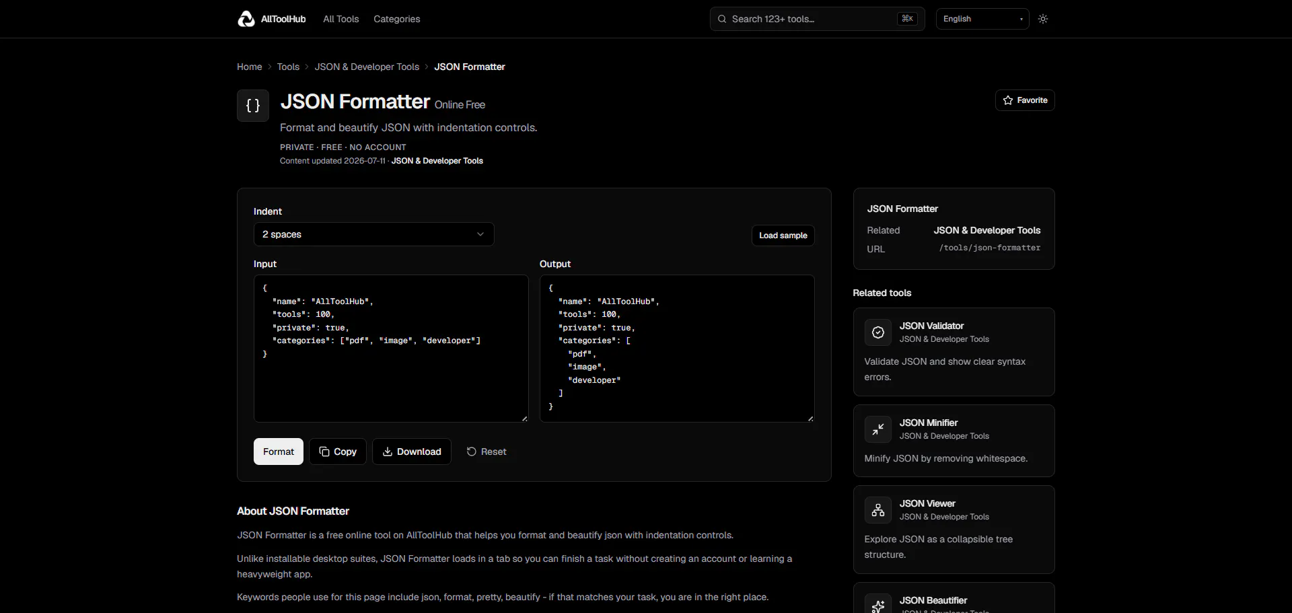Click the star icon on Favorite

1008,100
